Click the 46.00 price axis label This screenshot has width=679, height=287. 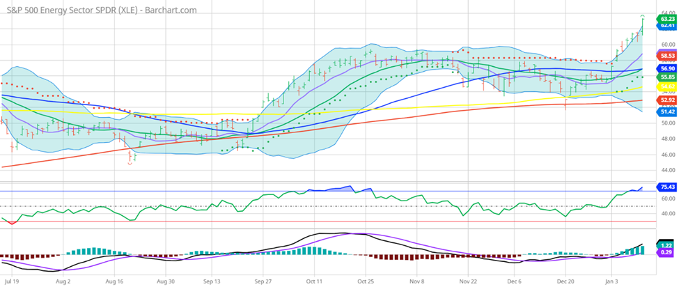[x=668, y=155]
